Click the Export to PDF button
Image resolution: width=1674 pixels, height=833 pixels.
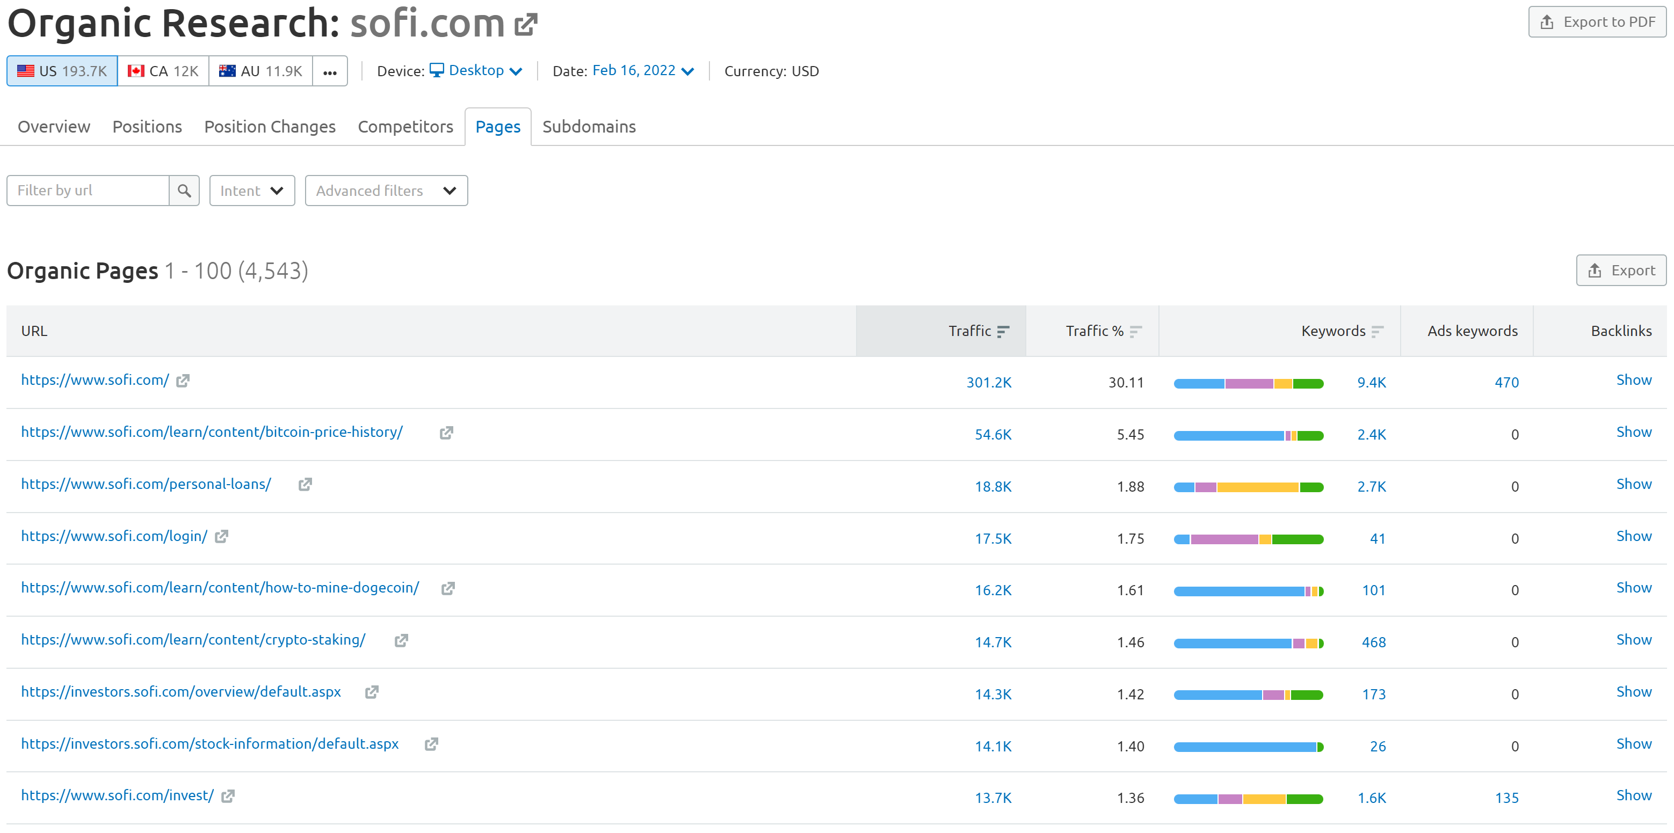click(1597, 22)
